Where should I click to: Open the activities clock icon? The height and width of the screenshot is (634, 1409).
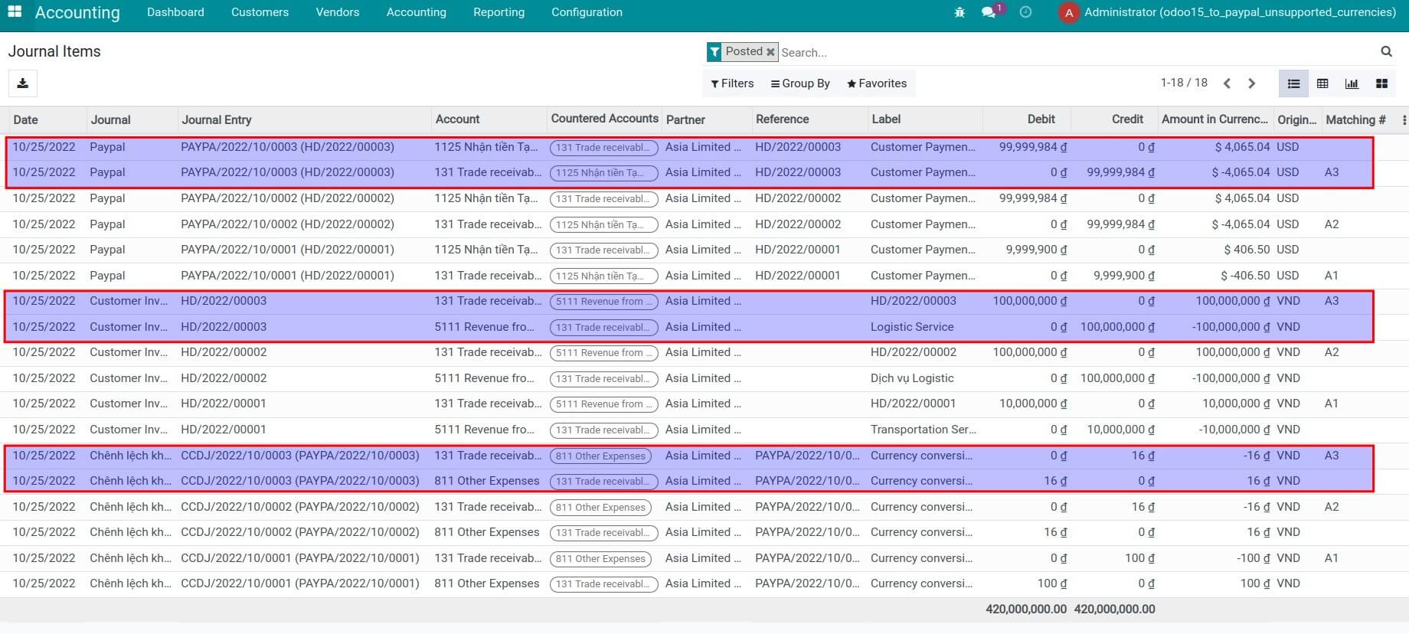[1025, 12]
